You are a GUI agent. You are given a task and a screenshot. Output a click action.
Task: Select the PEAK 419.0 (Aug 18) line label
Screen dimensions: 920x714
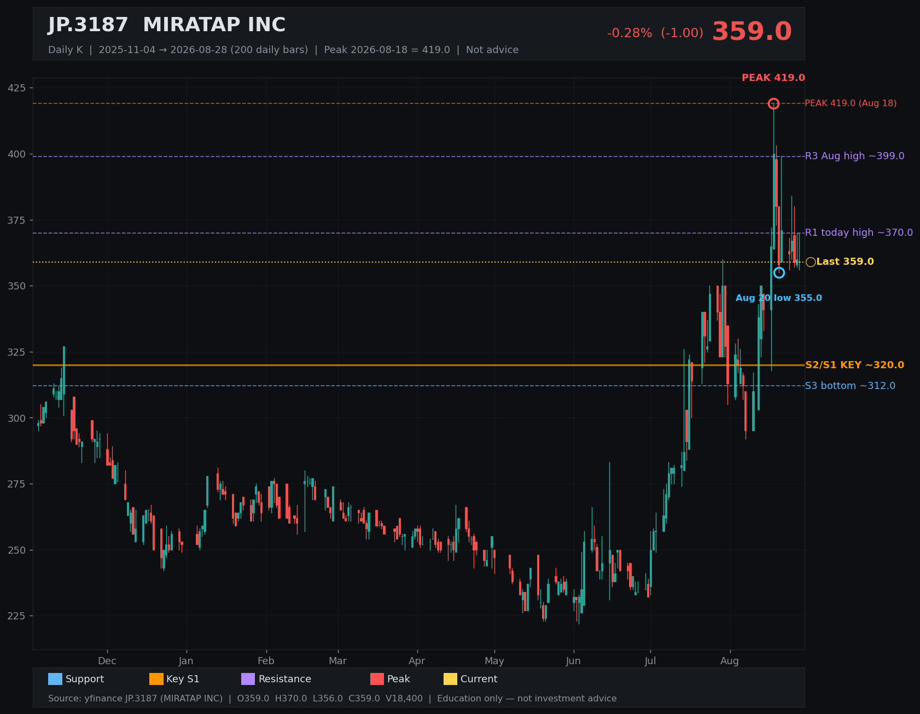(851, 103)
